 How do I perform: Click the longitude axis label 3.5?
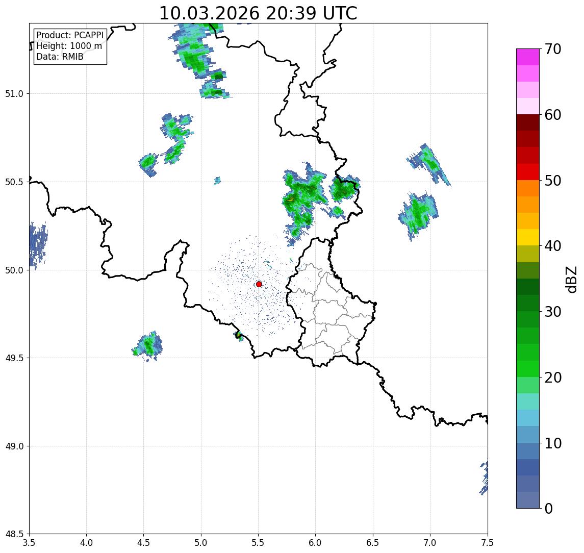[29, 542]
